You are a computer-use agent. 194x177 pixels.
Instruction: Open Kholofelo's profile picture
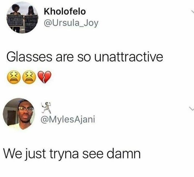tap(22, 18)
